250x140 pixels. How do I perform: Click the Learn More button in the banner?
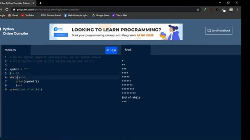tap(61, 35)
